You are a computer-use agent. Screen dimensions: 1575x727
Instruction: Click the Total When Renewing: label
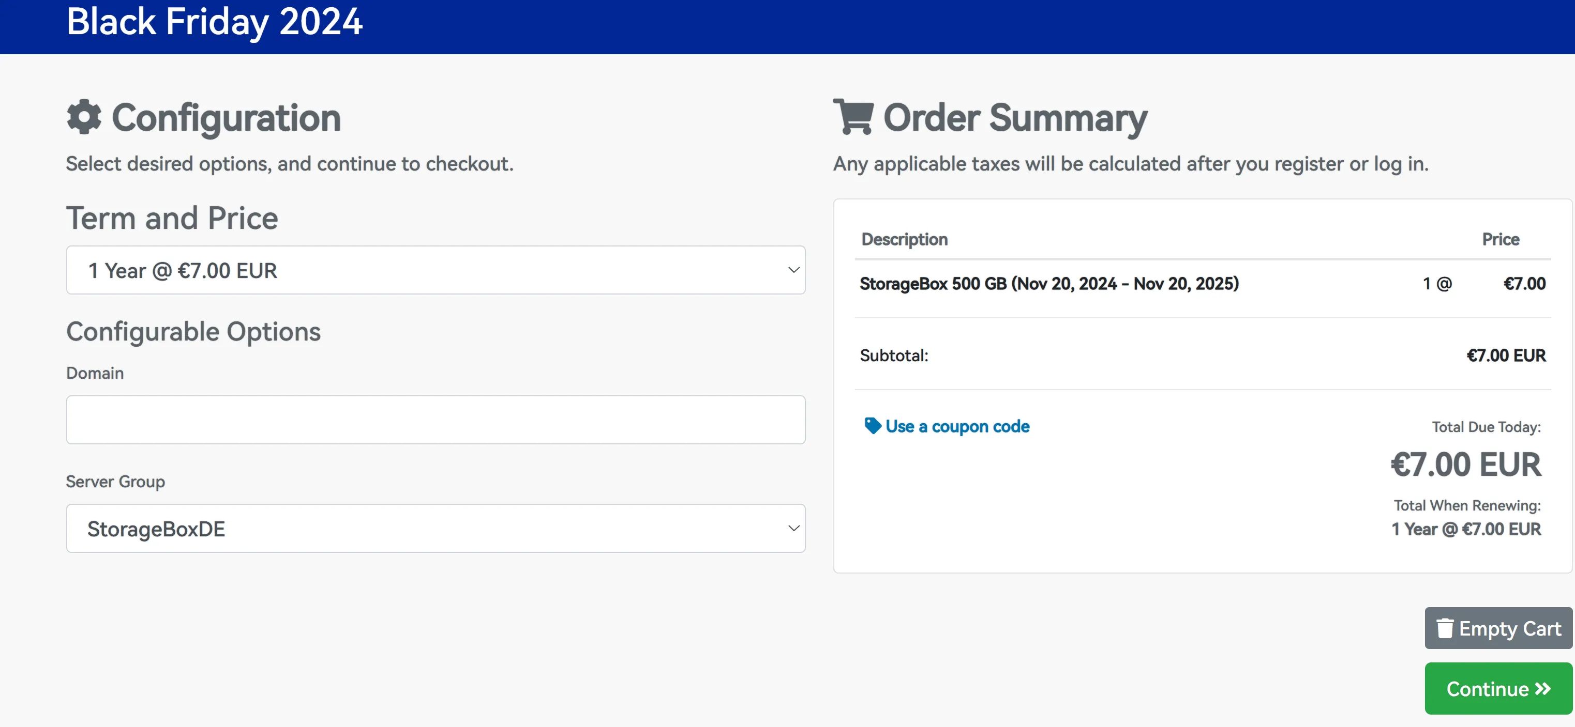pyautogui.click(x=1467, y=506)
